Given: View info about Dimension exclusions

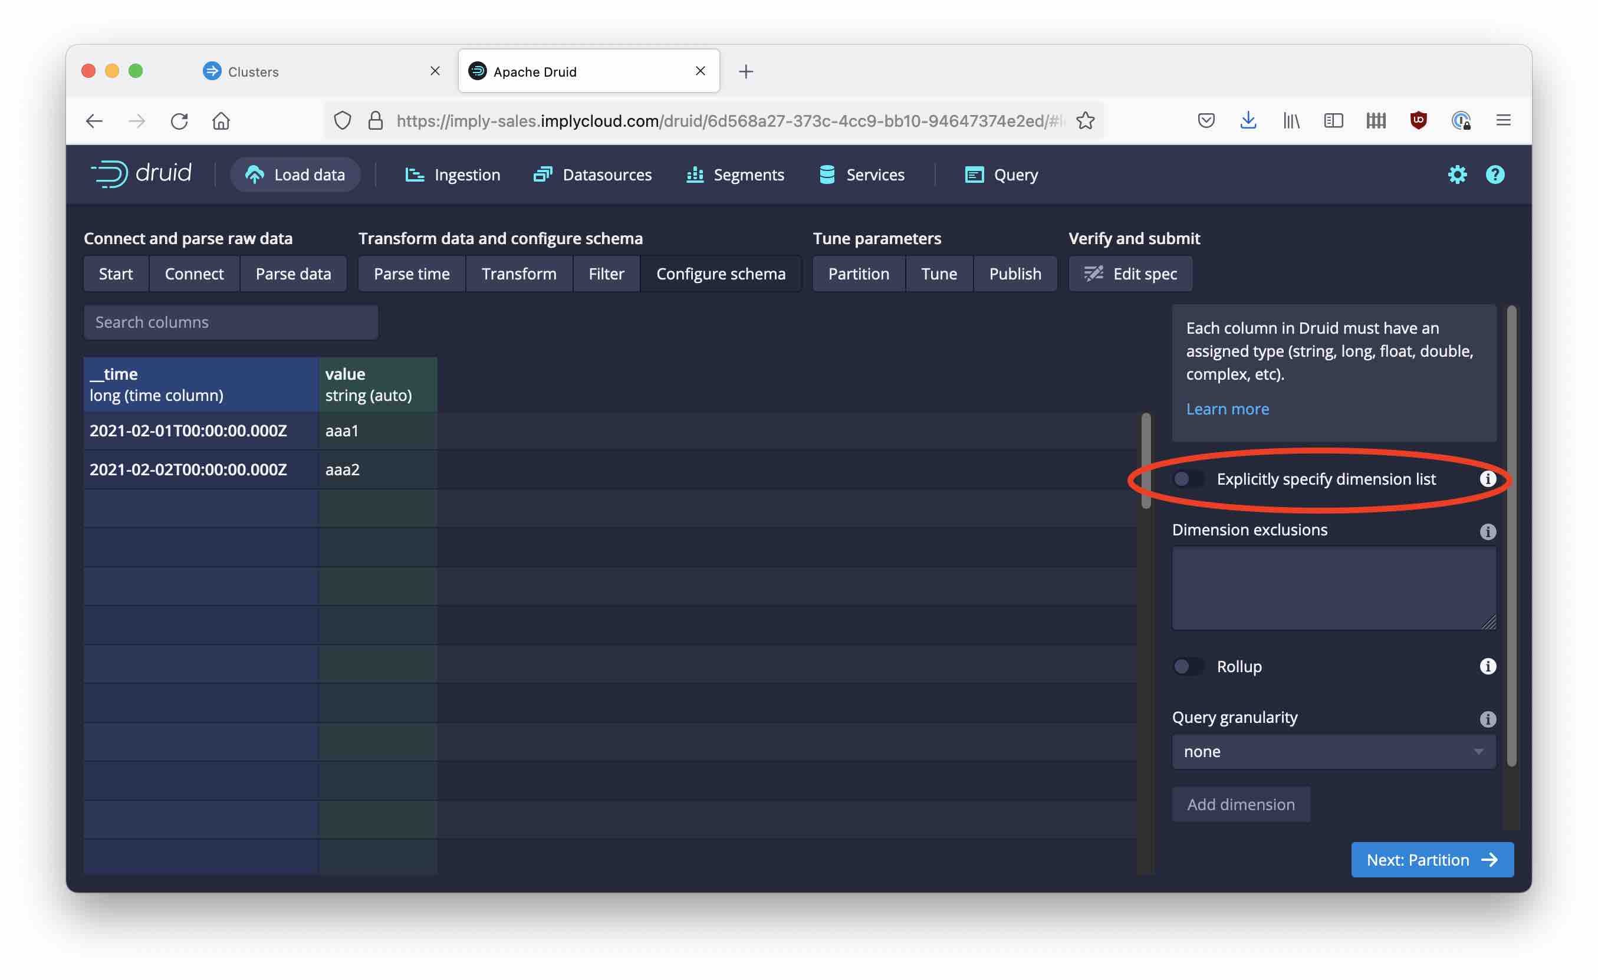Looking at the screenshot, I should (x=1488, y=532).
